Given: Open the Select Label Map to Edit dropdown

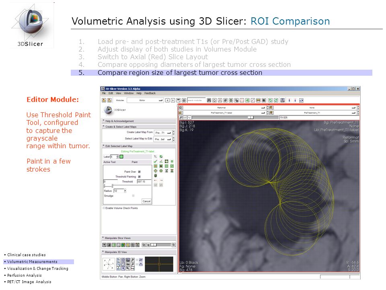Looking at the screenshot, I should tap(163, 139).
